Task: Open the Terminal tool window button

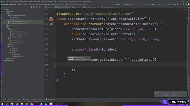Action: pos(26,99)
